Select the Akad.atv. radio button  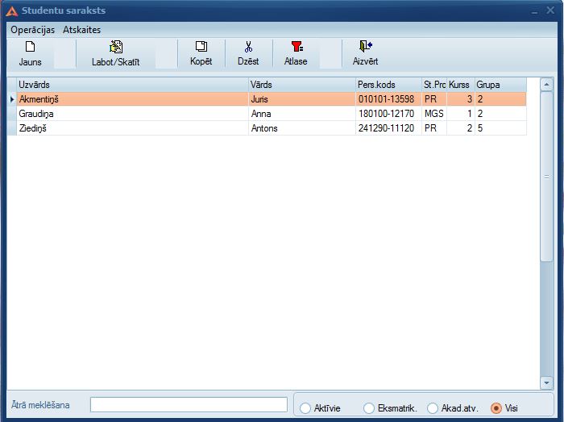tap(433, 408)
